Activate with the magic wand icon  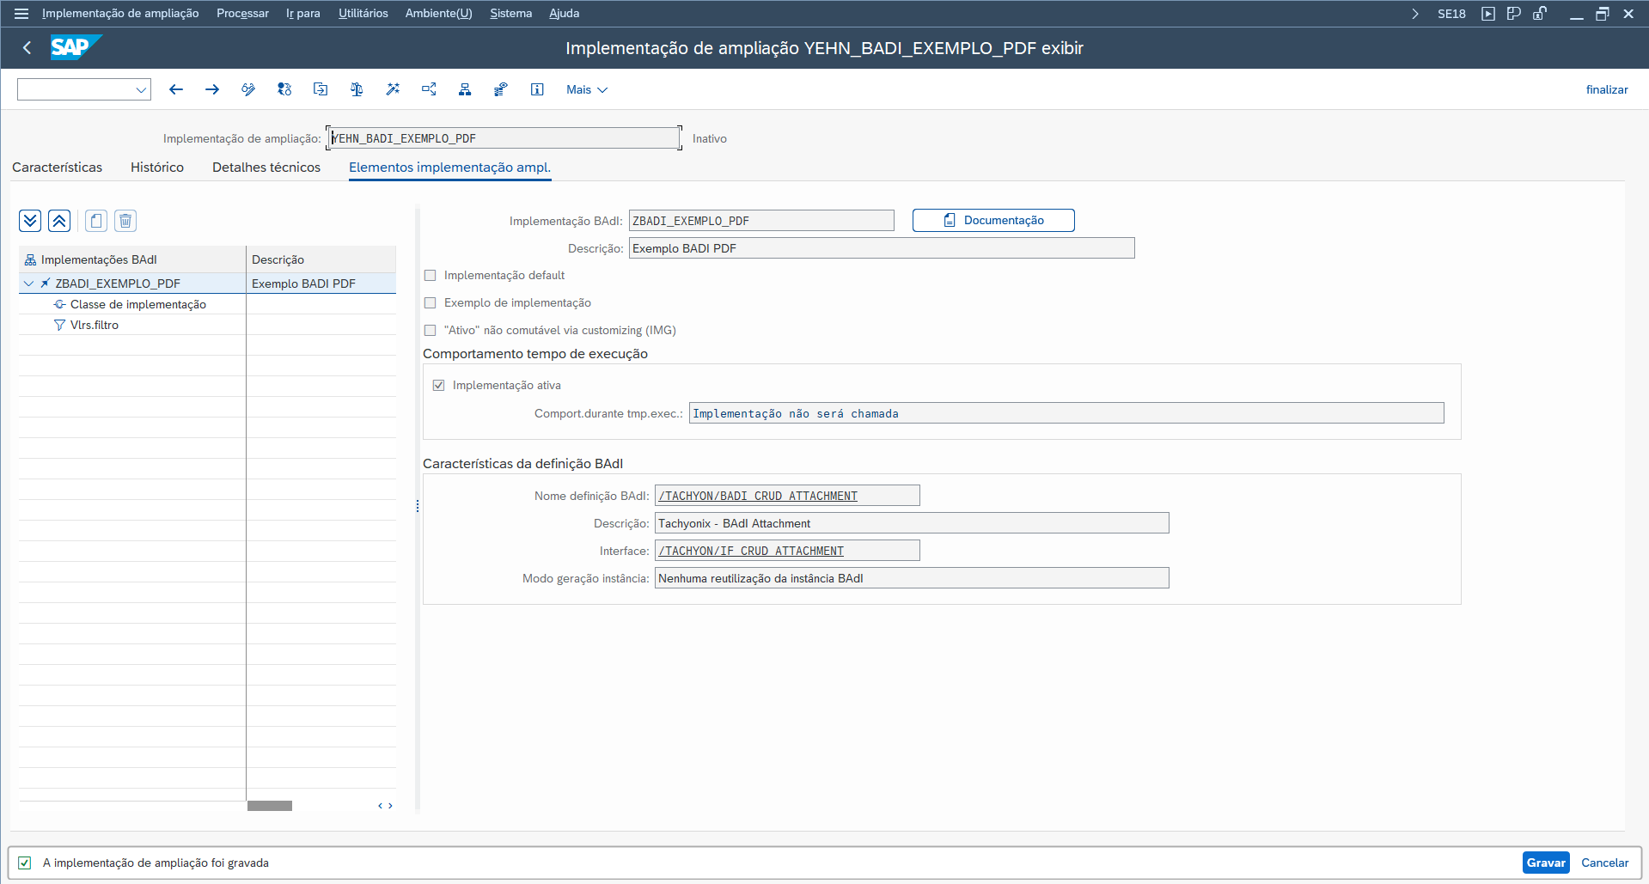393,89
